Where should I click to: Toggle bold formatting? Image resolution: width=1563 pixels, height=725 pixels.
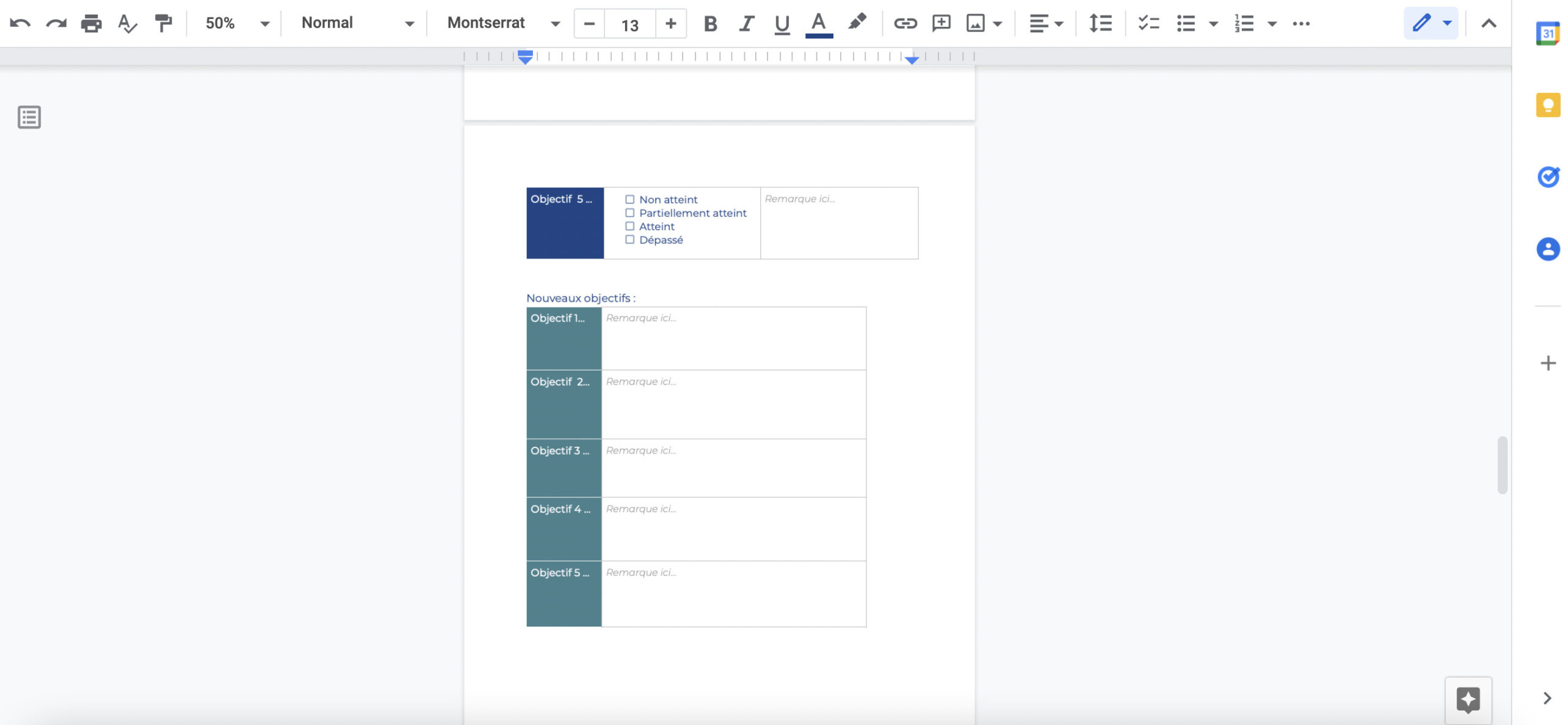(710, 24)
